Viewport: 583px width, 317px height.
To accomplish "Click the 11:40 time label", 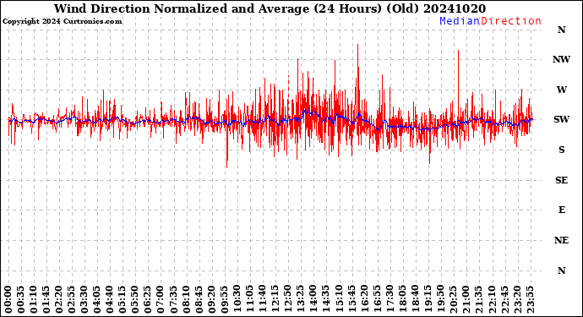I will [x=263, y=299].
